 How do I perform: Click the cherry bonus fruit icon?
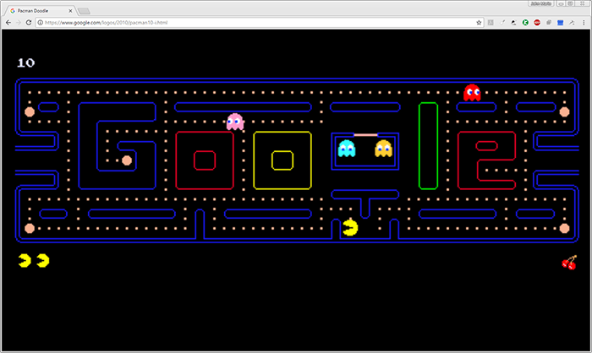[569, 263]
